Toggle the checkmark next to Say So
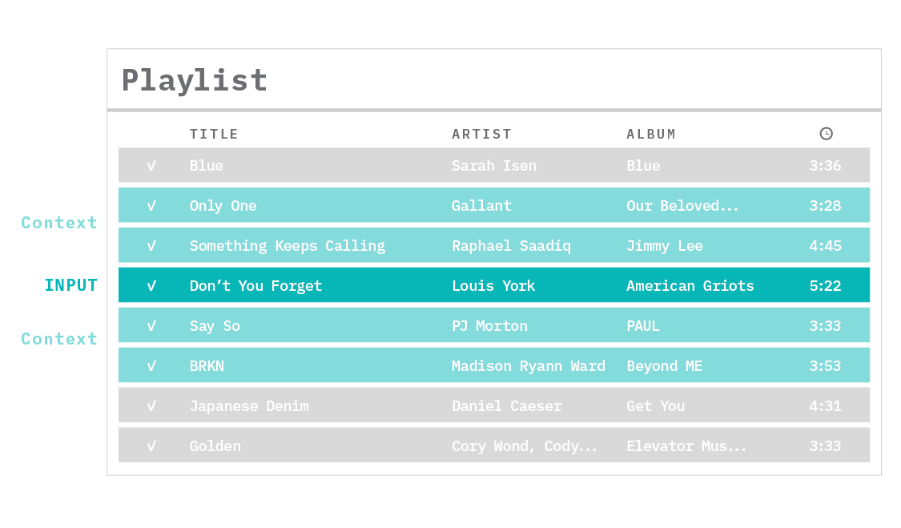 pyautogui.click(x=151, y=326)
